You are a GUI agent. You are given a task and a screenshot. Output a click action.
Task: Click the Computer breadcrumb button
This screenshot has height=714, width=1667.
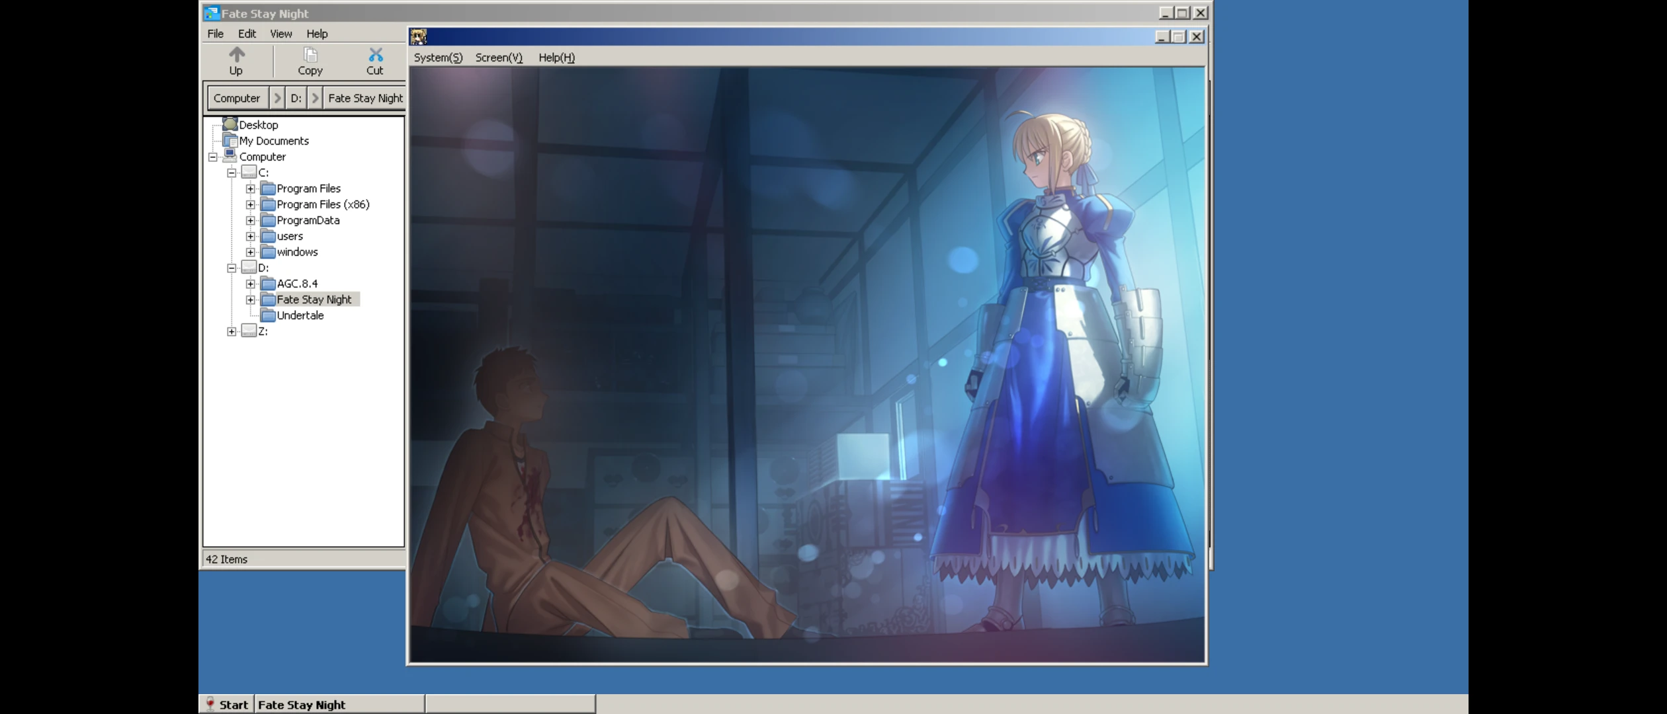(237, 98)
